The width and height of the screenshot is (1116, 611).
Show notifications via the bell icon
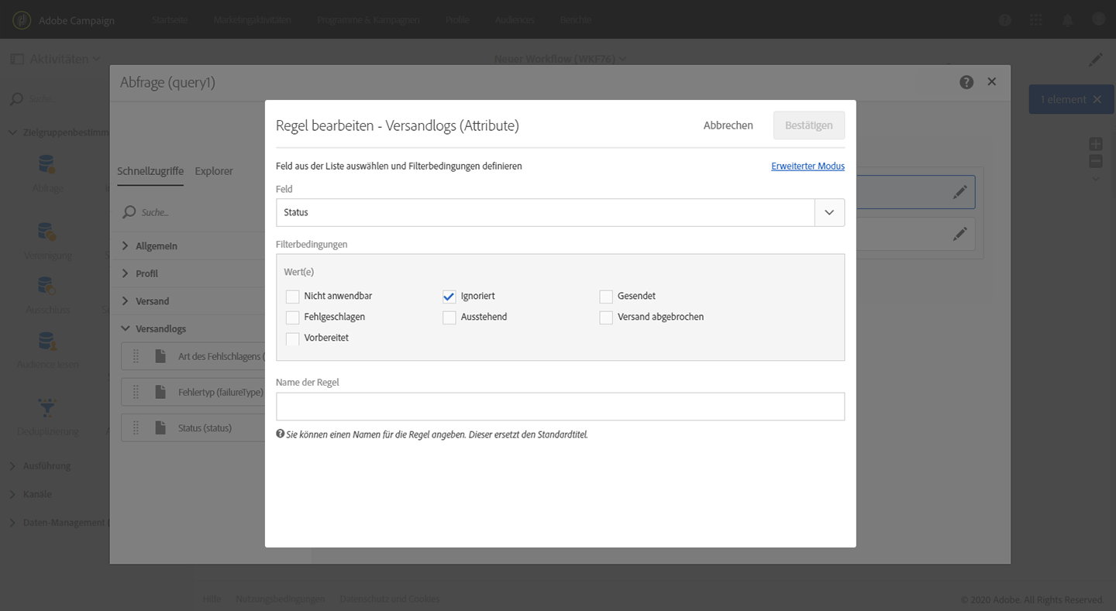click(x=1068, y=20)
